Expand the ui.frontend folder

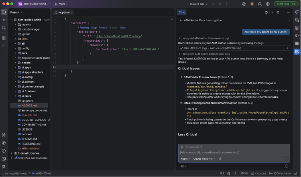(15, 92)
